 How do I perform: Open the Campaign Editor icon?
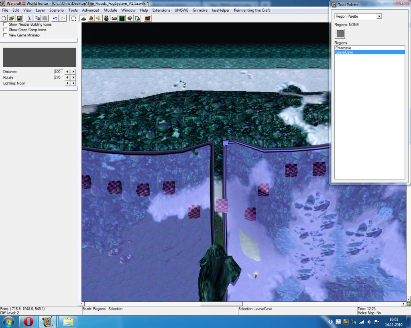[x=114, y=18]
